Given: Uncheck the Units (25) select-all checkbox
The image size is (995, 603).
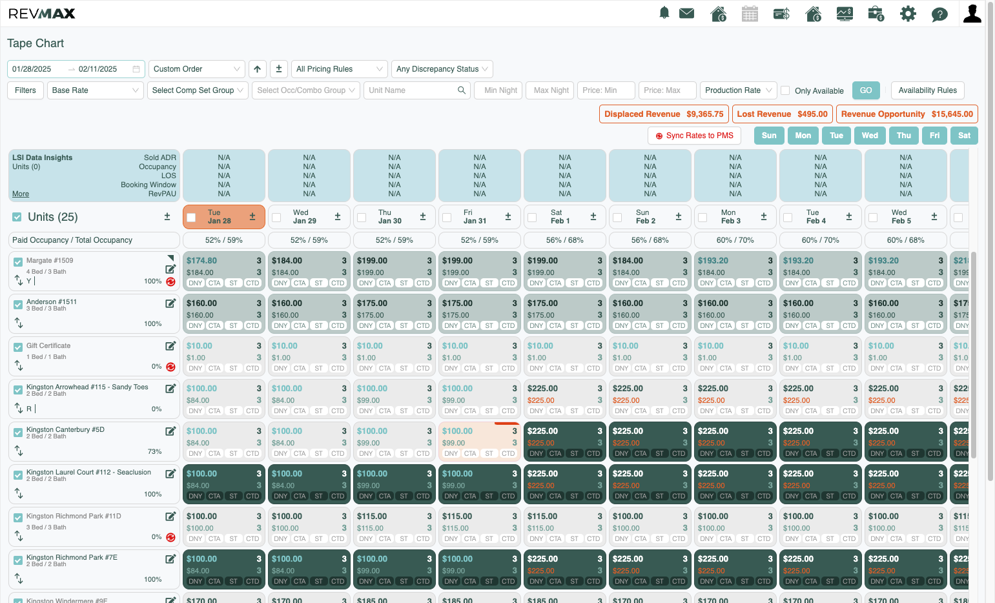Looking at the screenshot, I should click(x=17, y=217).
